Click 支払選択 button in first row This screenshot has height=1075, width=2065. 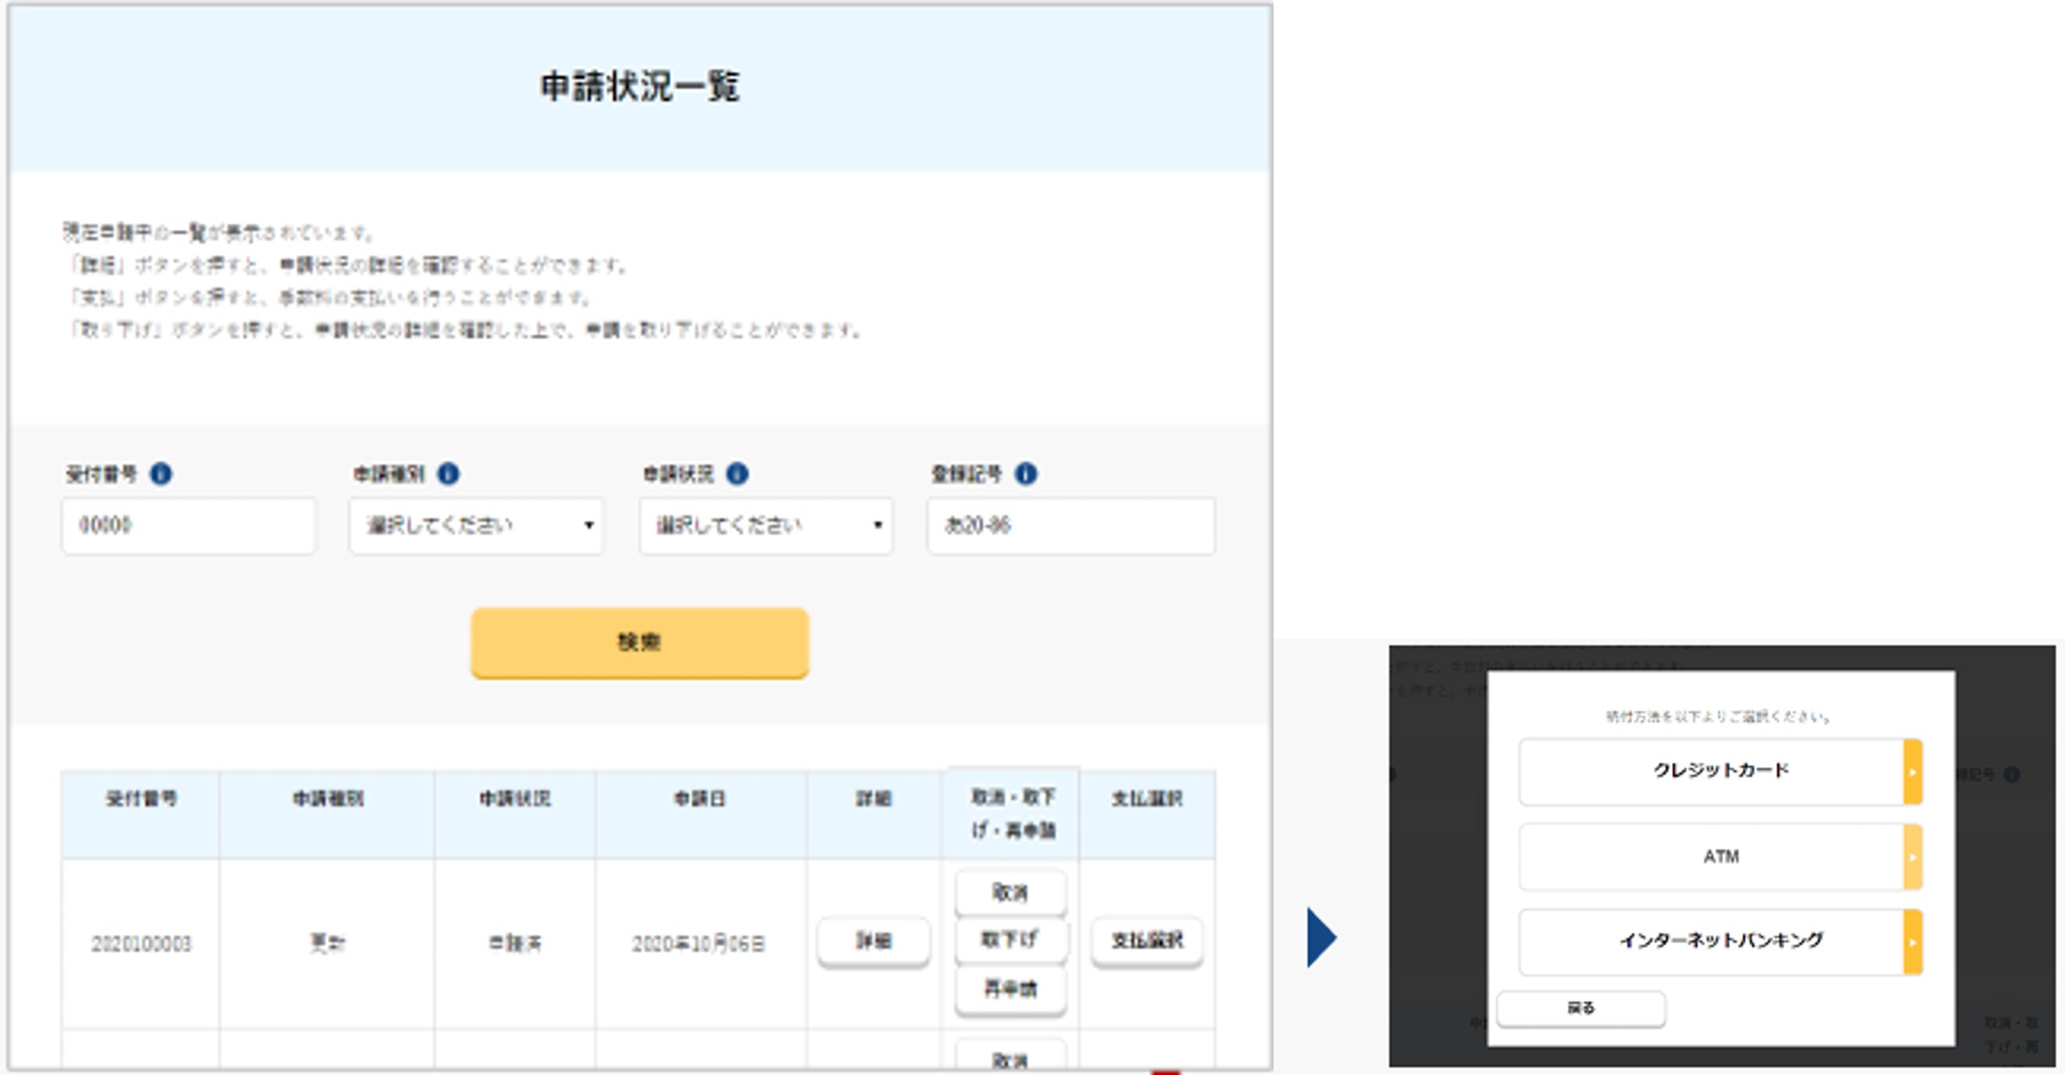[x=1146, y=941]
